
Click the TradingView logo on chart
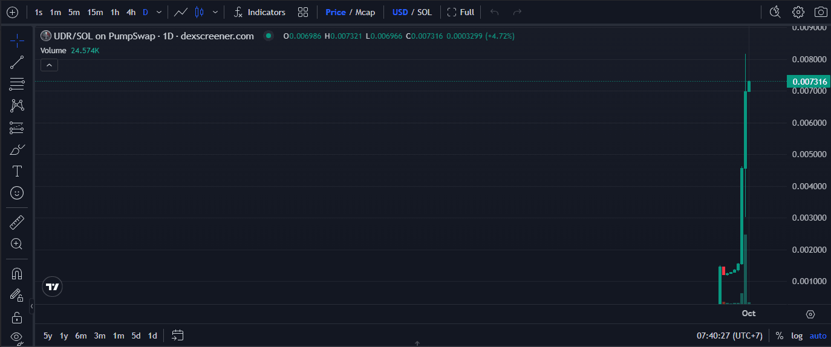click(53, 287)
